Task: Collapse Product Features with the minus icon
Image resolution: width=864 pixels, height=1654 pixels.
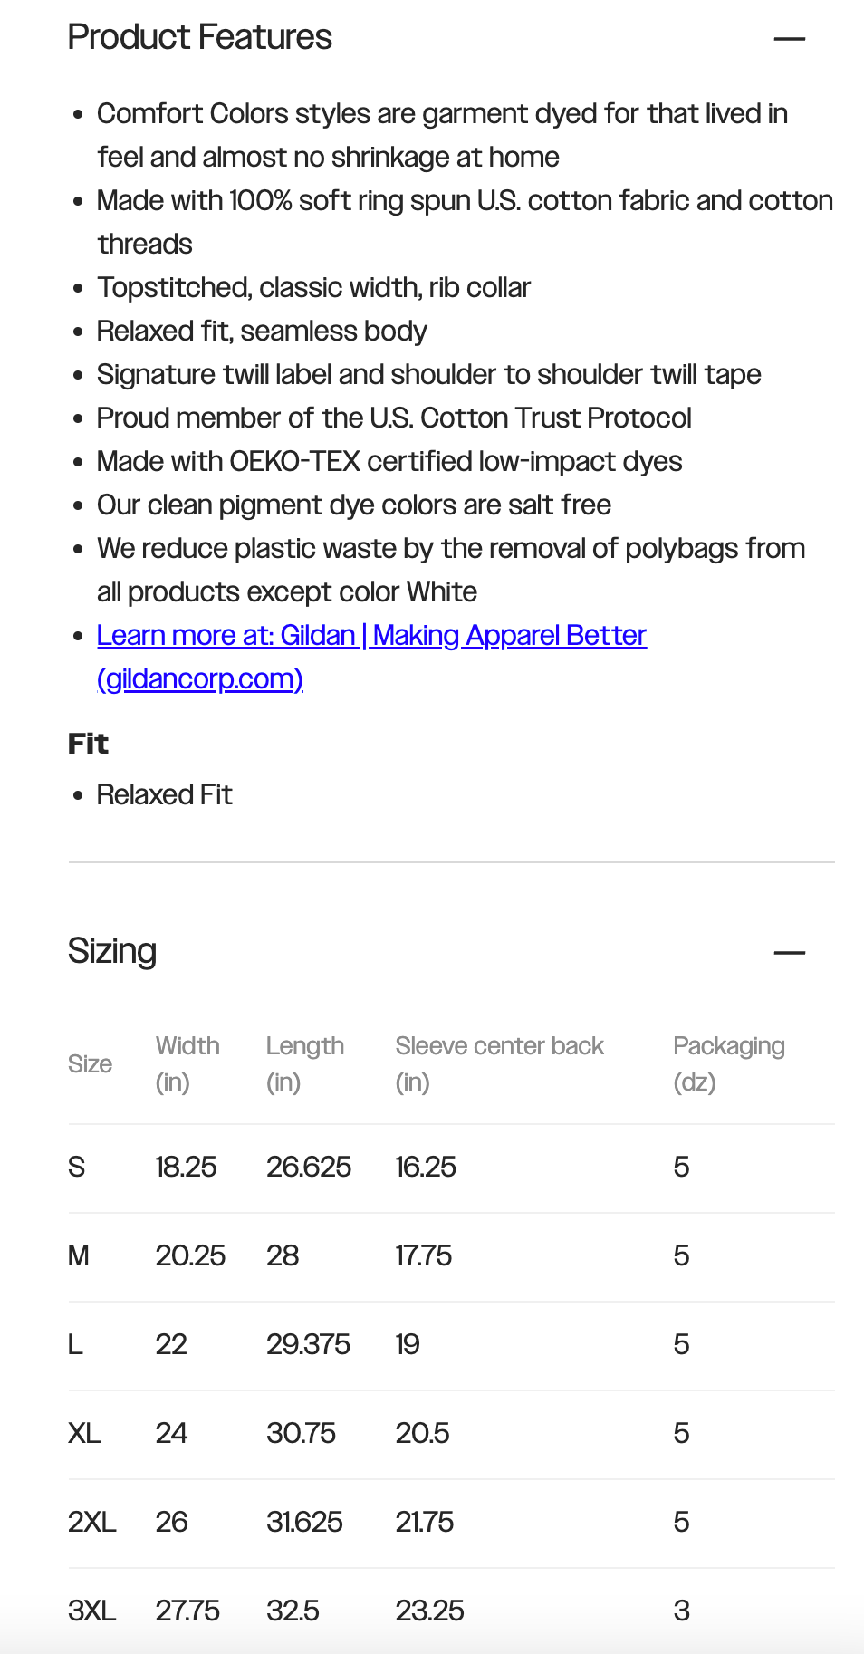Action: pos(789,39)
